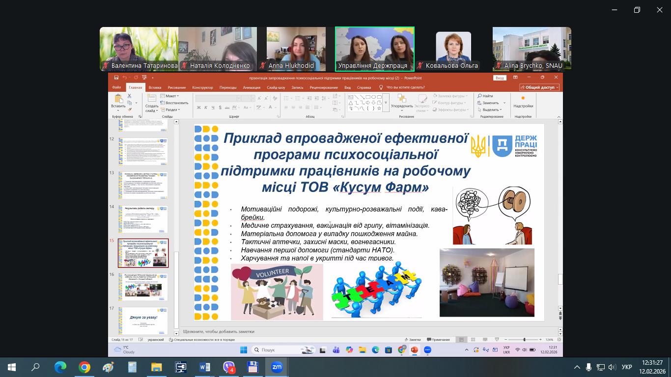The width and height of the screenshot is (671, 377).
Task: Select slide 16 thumbnail in the panel
Action: point(143,287)
